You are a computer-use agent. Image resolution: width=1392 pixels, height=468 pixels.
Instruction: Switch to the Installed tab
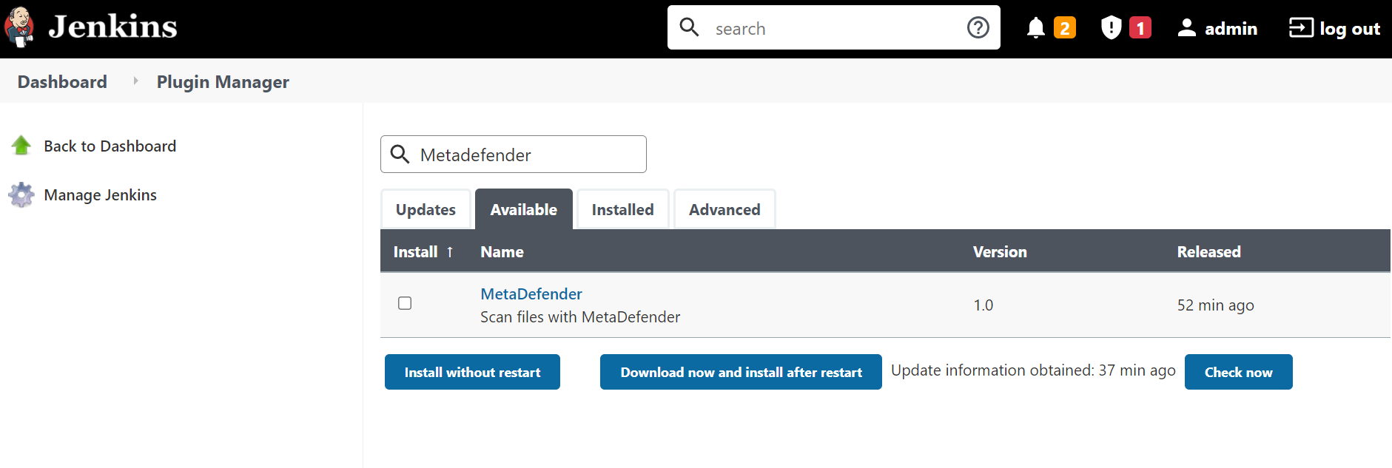[x=623, y=209]
